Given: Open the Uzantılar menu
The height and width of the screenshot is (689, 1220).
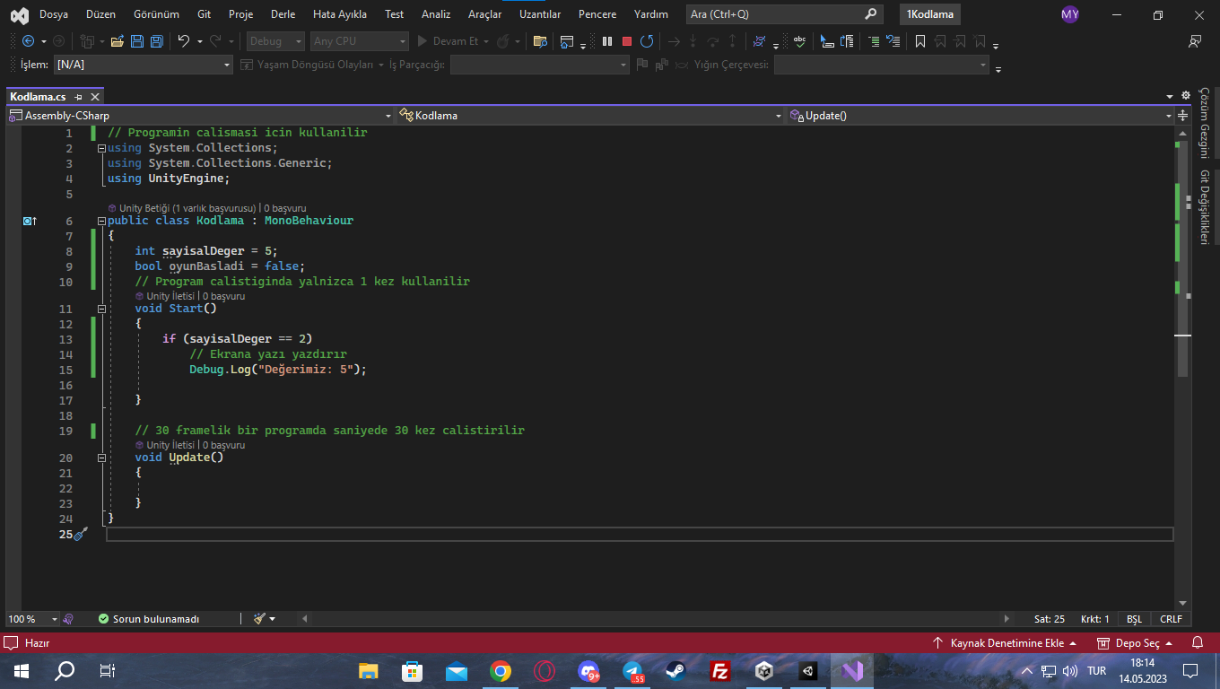Looking at the screenshot, I should [x=539, y=14].
